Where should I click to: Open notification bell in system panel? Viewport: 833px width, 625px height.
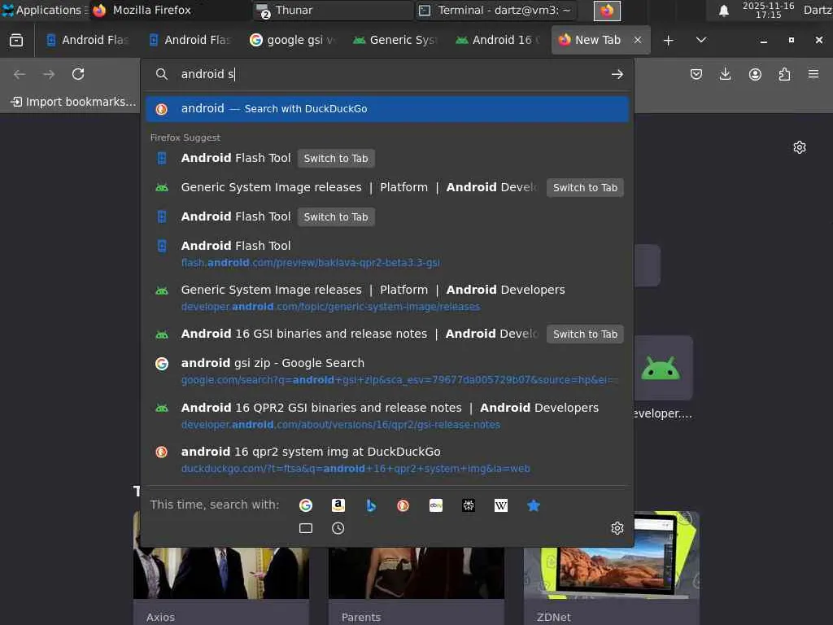pyautogui.click(x=723, y=10)
